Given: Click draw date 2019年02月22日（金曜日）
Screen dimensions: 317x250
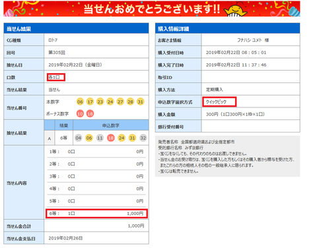Looking at the screenshot, I should coord(75,65).
